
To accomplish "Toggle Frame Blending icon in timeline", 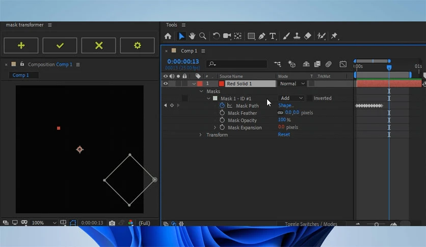I will (317, 64).
